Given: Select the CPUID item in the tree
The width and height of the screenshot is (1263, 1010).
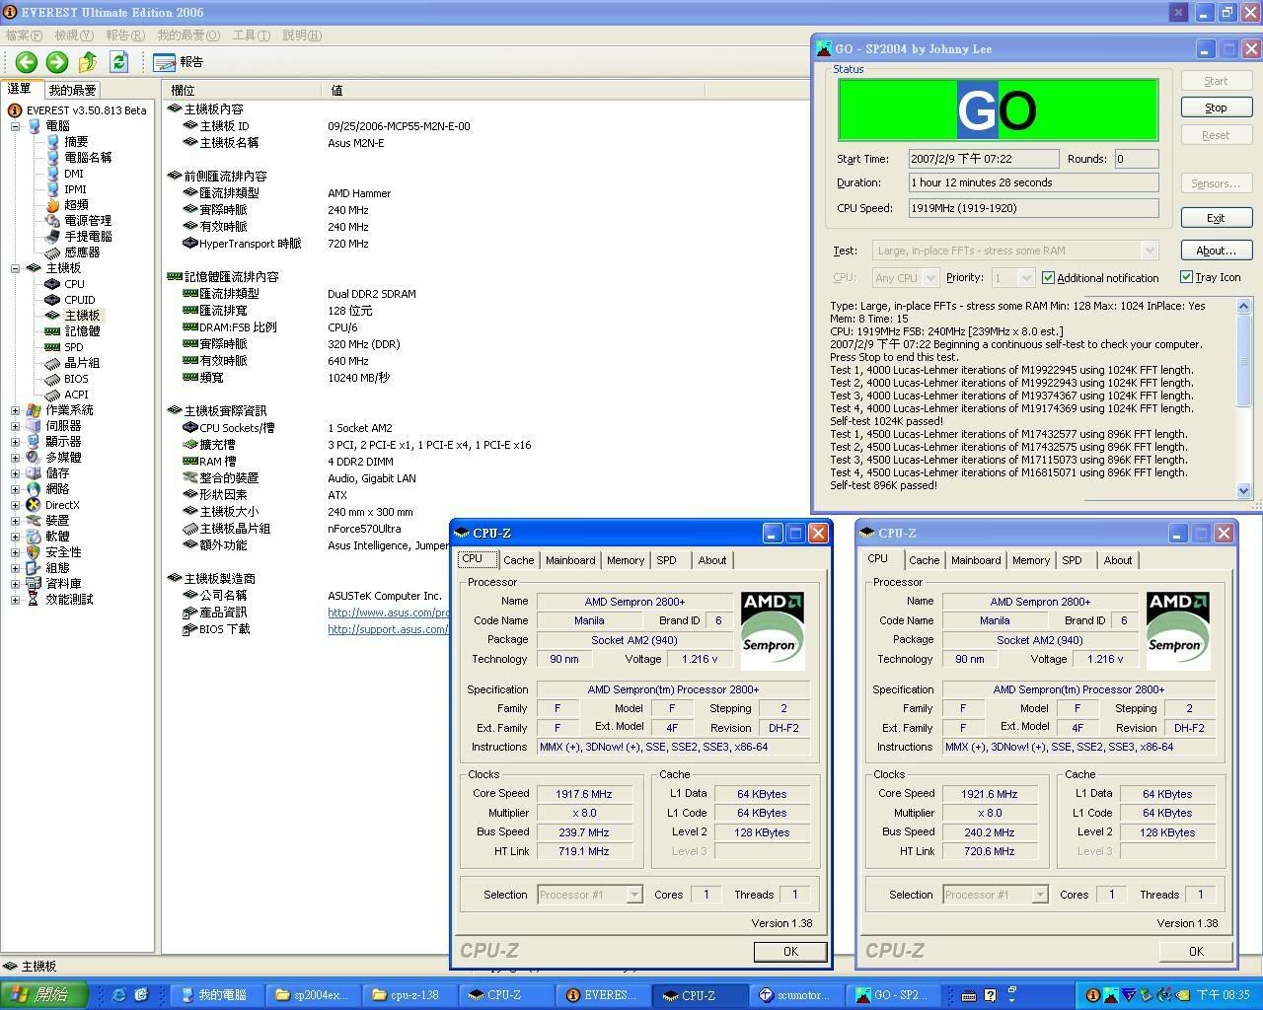Looking at the screenshot, I should pos(79,300).
